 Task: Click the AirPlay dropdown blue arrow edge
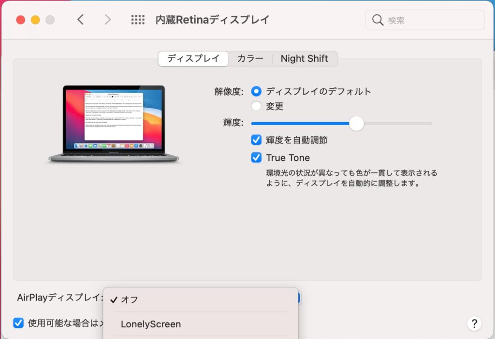(x=298, y=297)
